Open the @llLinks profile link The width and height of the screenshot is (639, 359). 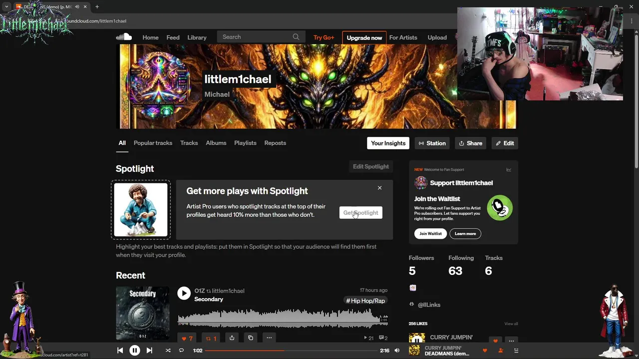429,305
